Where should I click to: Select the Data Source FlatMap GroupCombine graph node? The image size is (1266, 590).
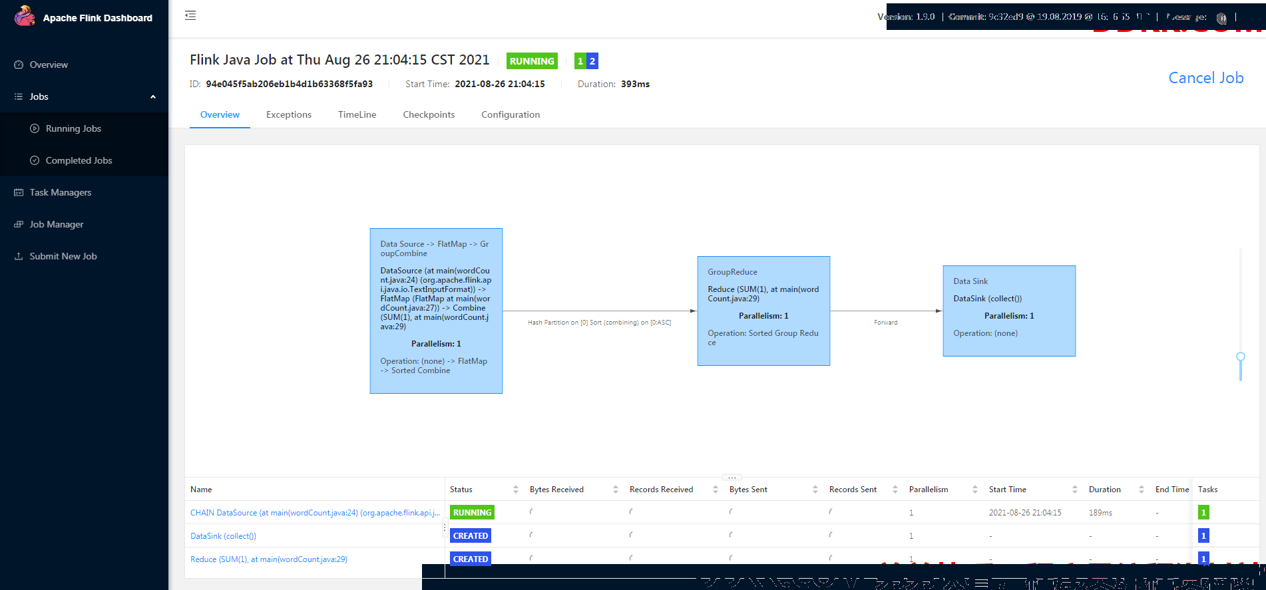point(436,311)
